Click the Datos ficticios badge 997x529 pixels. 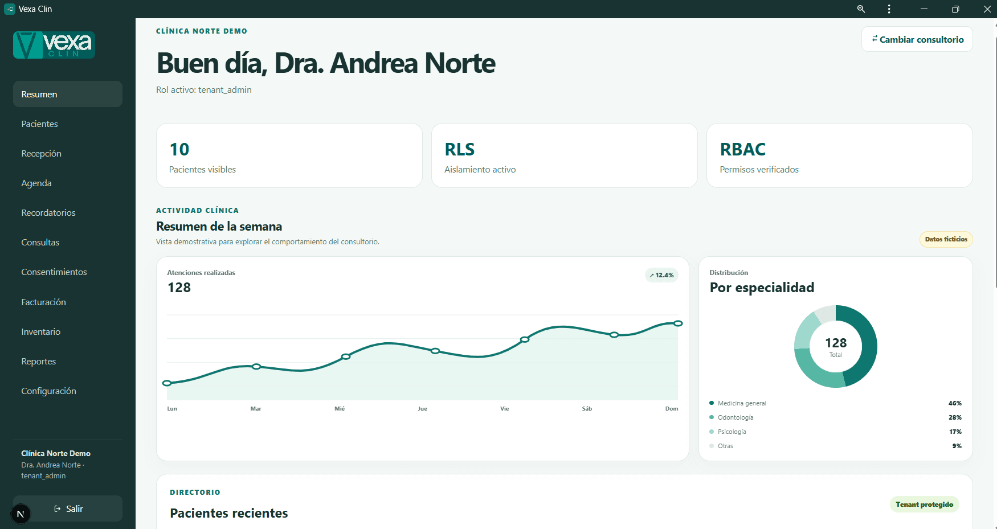tap(946, 239)
